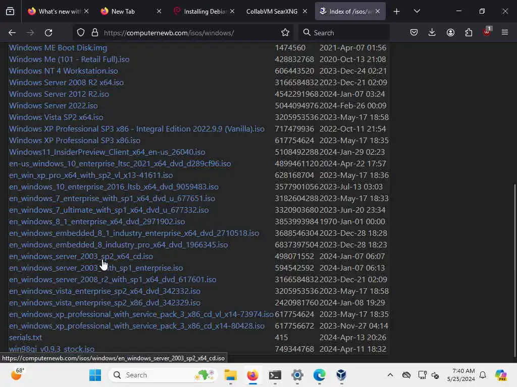Image resolution: width=517 pixels, height=387 pixels.
Task: Click the taskbar Search box
Action: [x=163, y=375]
